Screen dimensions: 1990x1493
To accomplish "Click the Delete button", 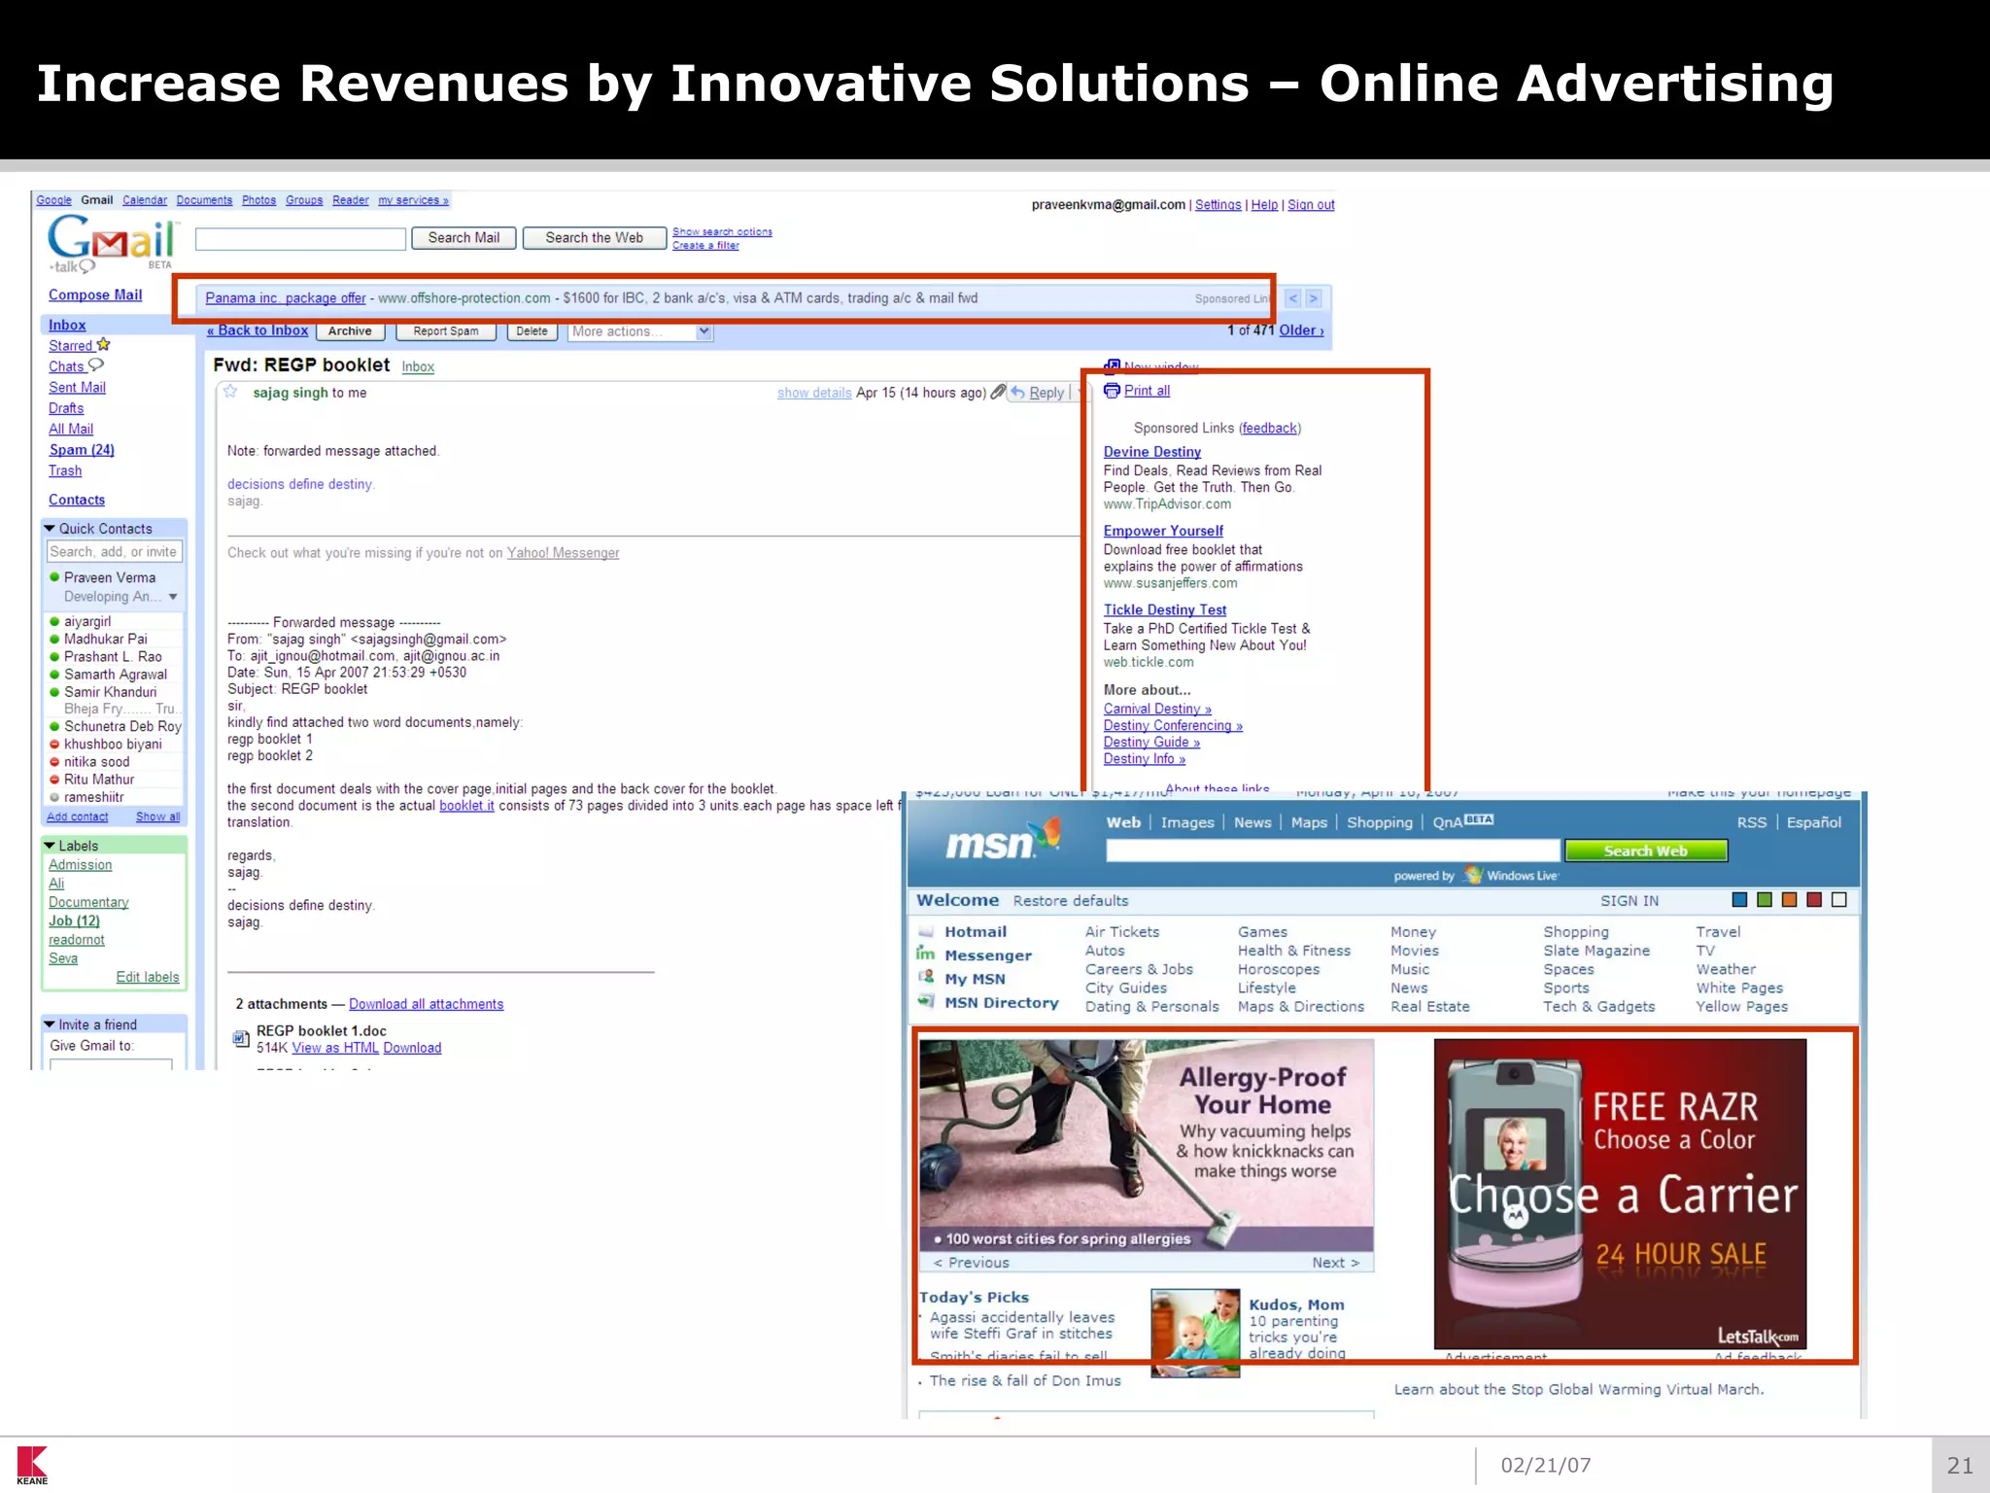I will point(532,331).
